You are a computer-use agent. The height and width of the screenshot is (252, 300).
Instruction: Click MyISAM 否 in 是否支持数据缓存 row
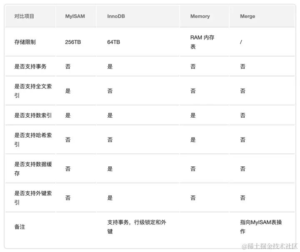pos(68,169)
